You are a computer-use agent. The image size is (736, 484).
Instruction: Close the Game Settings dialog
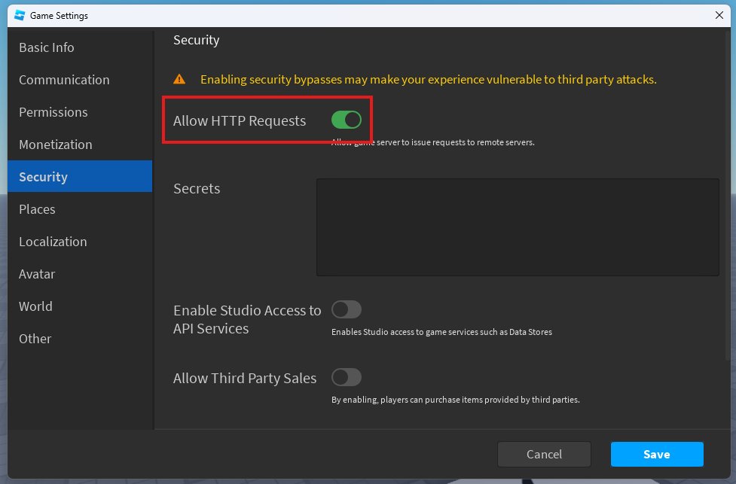click(x=719, y=16)
